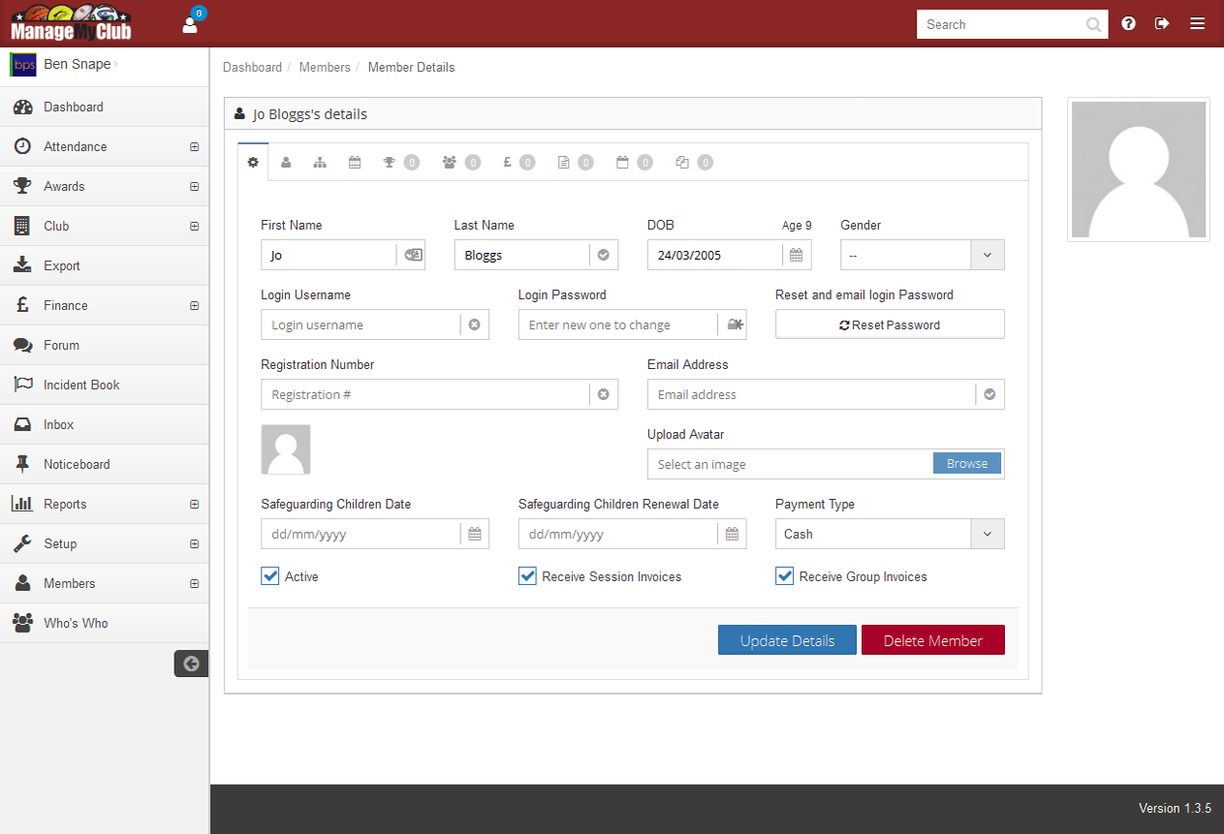Click the Reset Password button

click(x=890, y=324)
